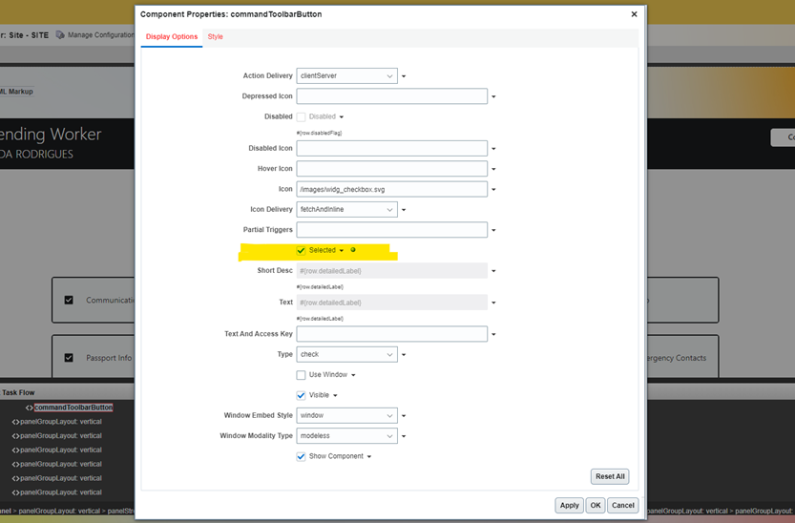Click the Text And Access Key field
This screenshot has height=523, width=795.
pos(392,334)
